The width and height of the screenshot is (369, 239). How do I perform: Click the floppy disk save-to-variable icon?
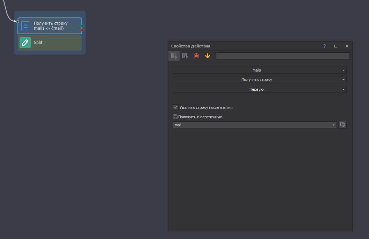pyautogui.click(x=175, y=117)
